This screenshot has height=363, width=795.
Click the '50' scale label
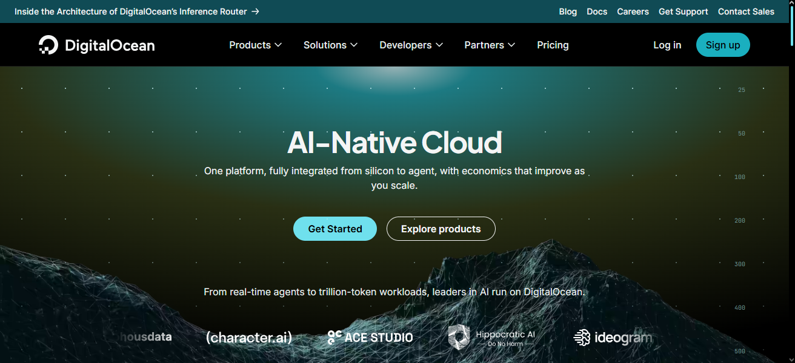click(742, 134)
